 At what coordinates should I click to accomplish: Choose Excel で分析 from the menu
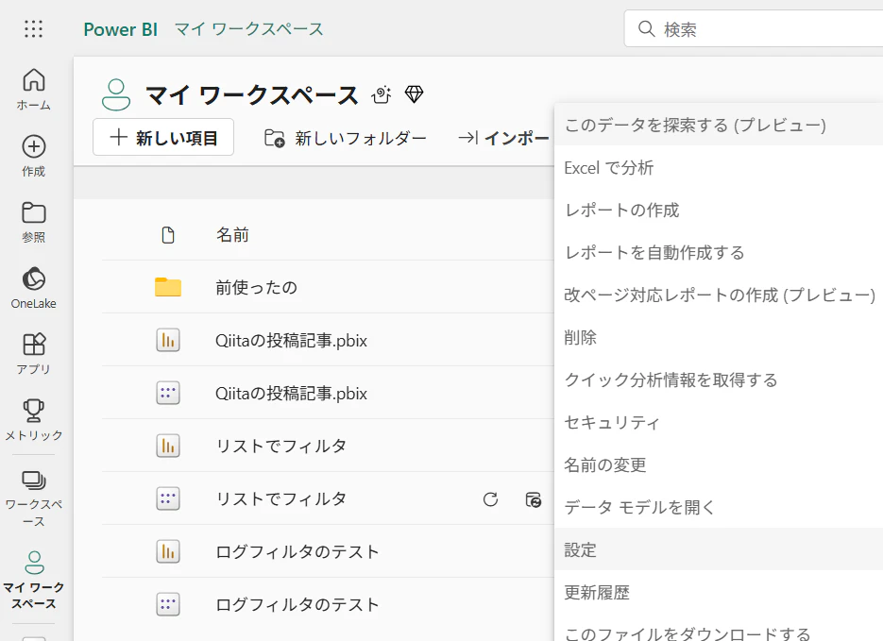tap(719, 168)
